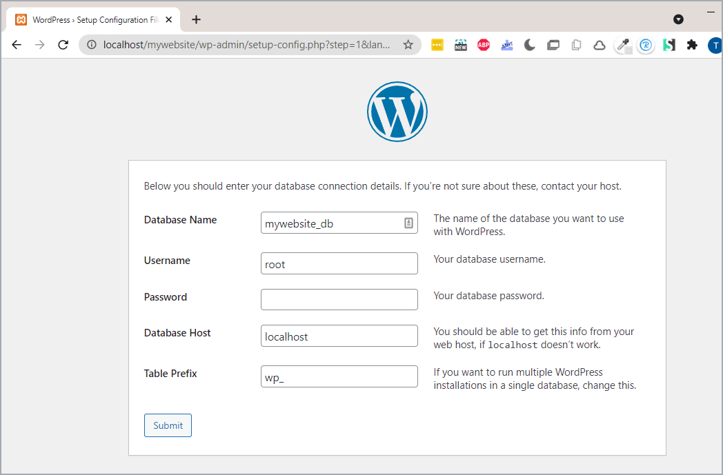View site information for localhost
Image resolution: width=723 pixels, height=475 pixels.
coord(92,45)
